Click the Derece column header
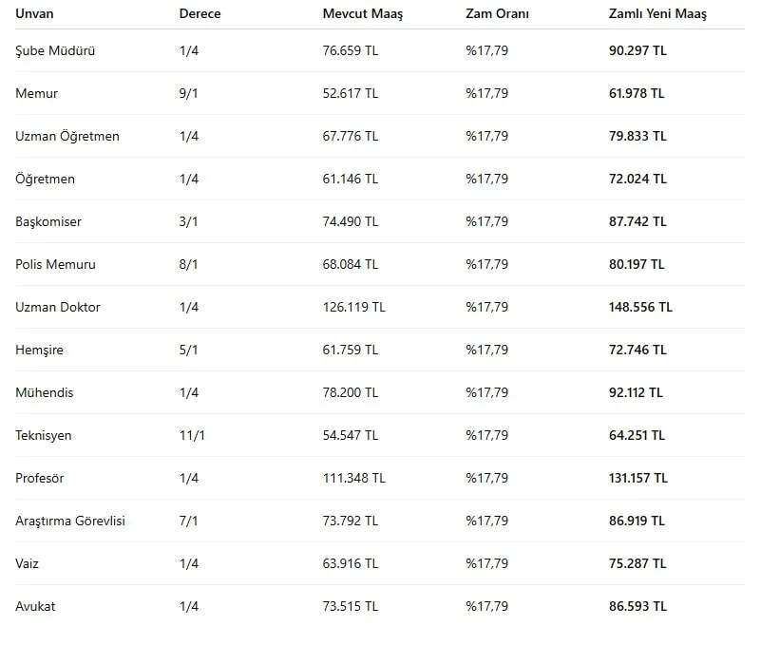761x645 pixels. pos(200,14)
